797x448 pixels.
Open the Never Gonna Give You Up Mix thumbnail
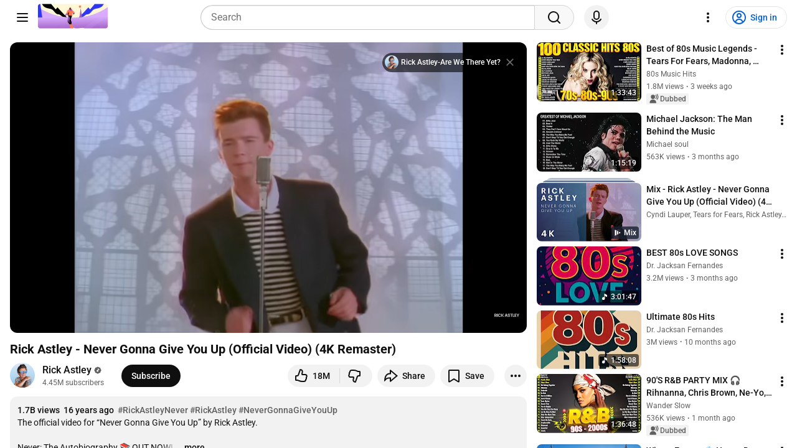pyautogui.click(x=588, y=210)
